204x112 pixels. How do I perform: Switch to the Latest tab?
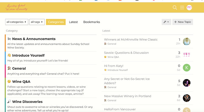pos(73,22)
